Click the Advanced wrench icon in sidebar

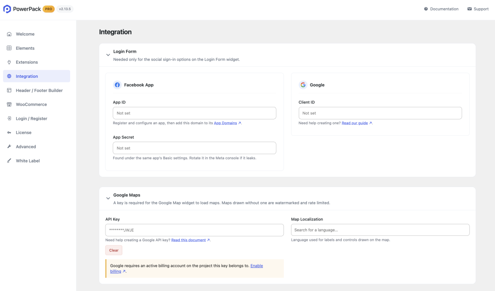pos(9,146)
